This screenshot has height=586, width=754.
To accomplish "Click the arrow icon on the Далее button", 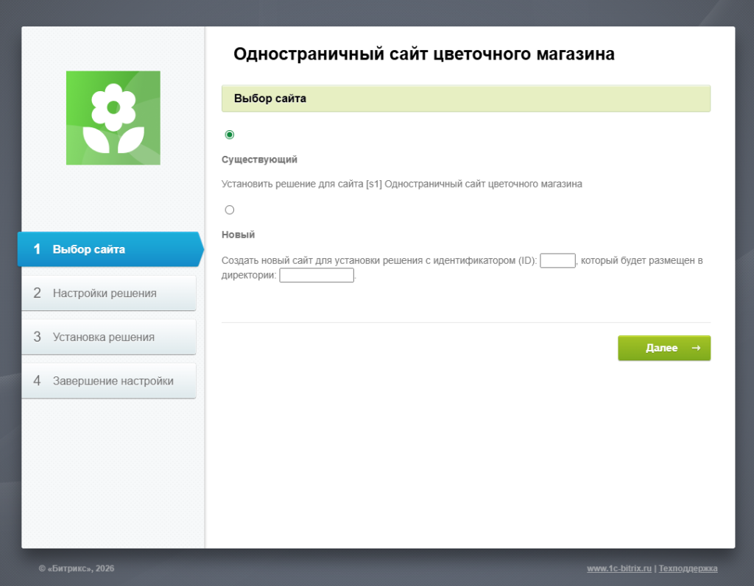I will click(696, 348).
